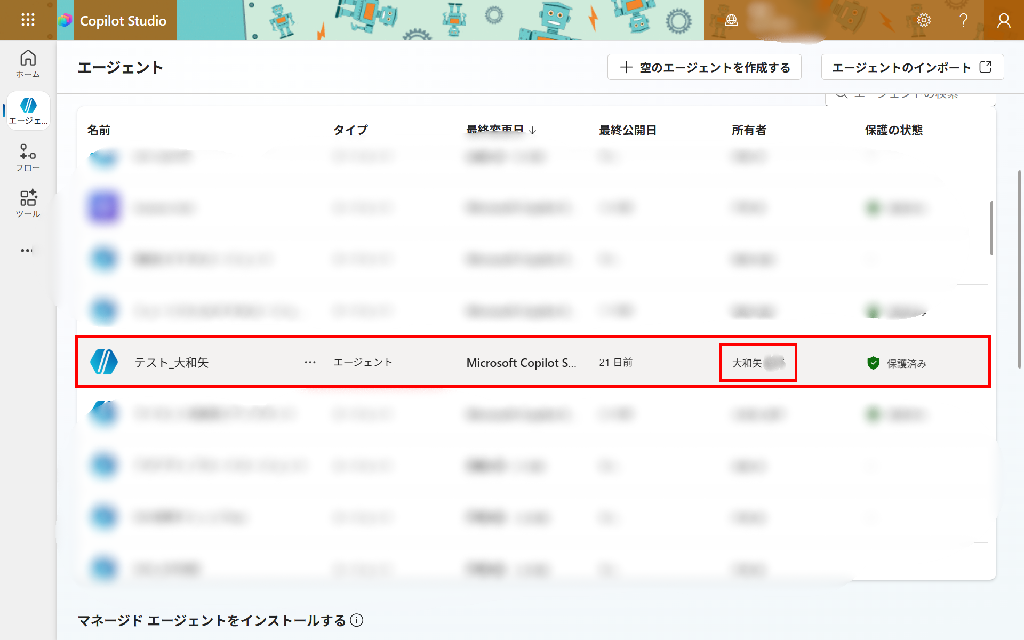Sort by the 最終公開日 column header
1024x640 pixels.
(x=627, y=130)
